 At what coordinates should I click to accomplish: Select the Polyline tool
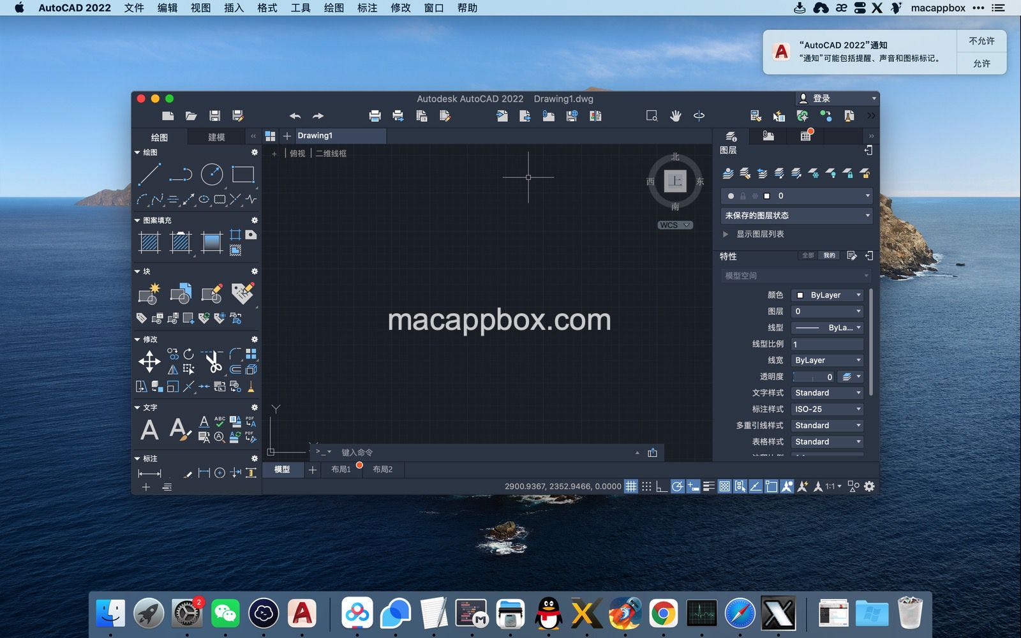click(181, 174)
